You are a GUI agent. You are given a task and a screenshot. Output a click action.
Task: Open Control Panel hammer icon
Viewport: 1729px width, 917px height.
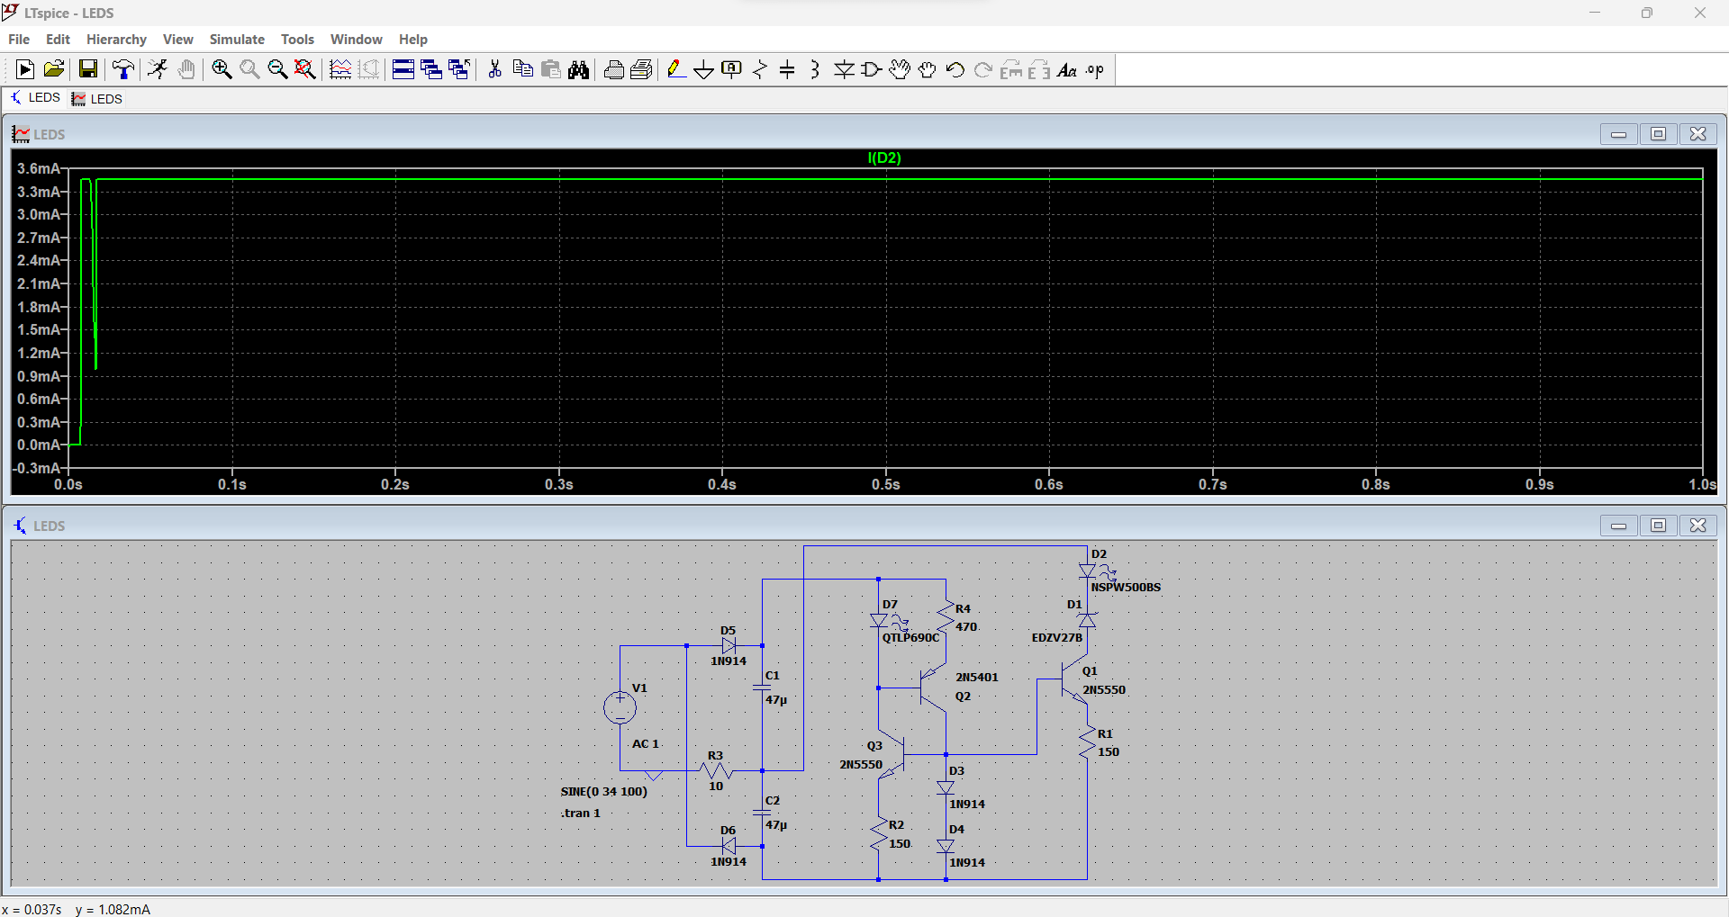(123, 69)
